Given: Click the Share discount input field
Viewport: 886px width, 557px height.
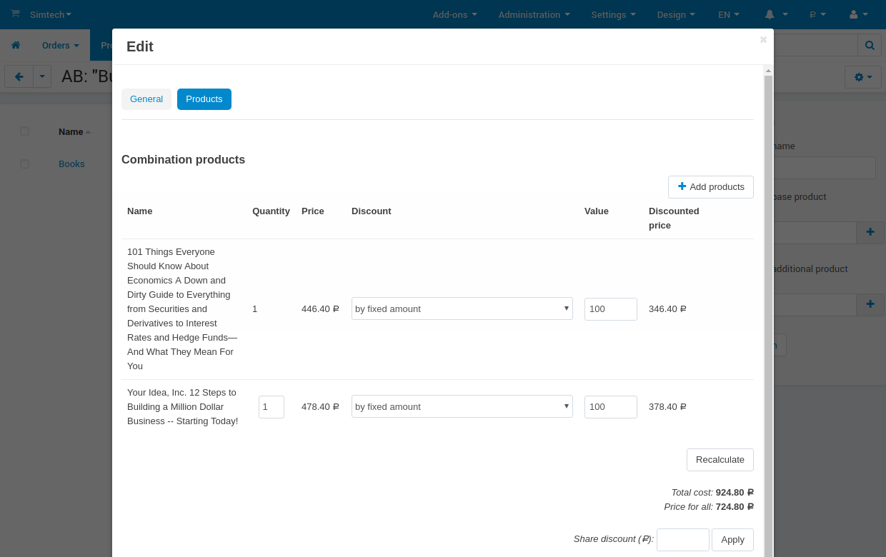Looking at the screenshot, I should click(682, 540).
